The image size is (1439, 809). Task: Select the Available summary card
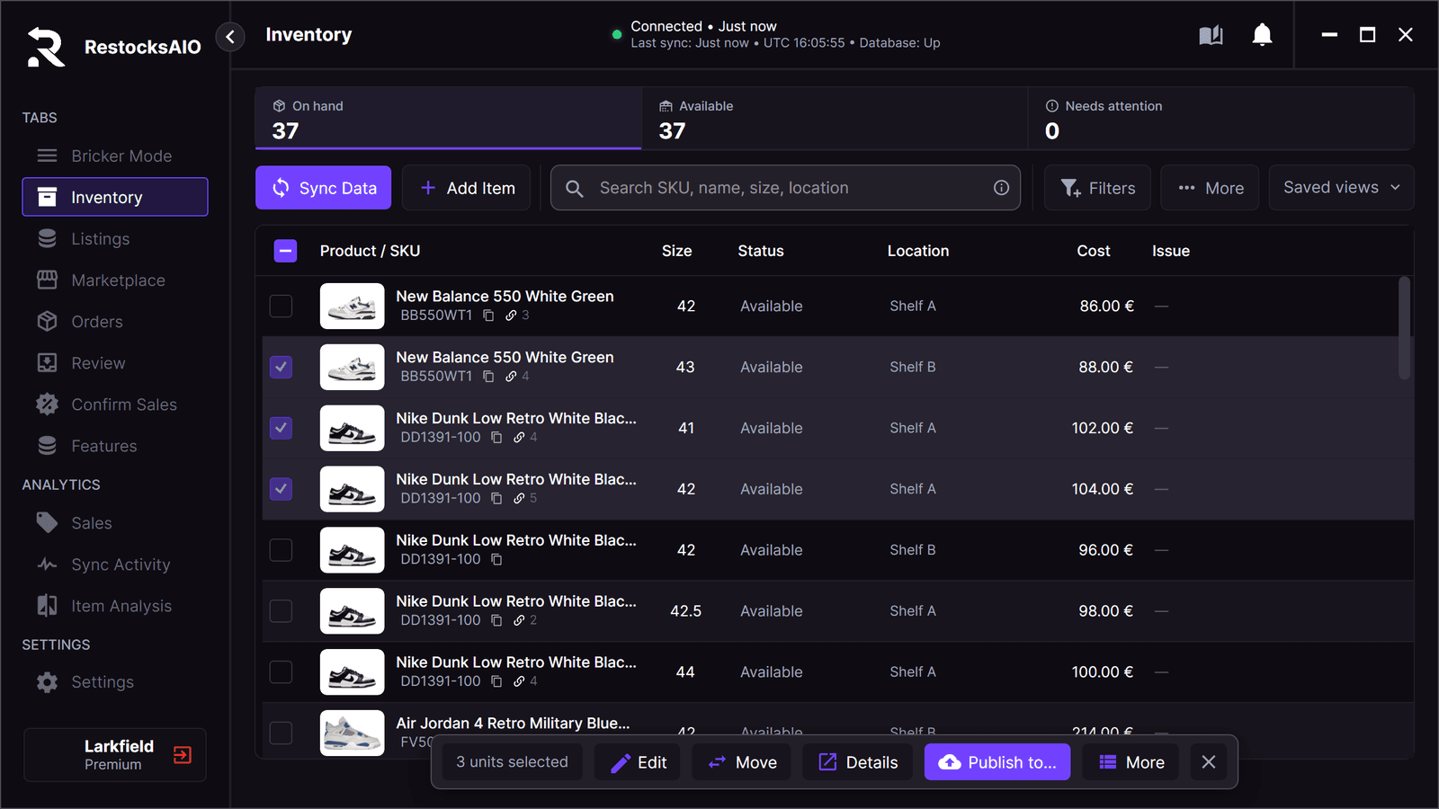835,119
